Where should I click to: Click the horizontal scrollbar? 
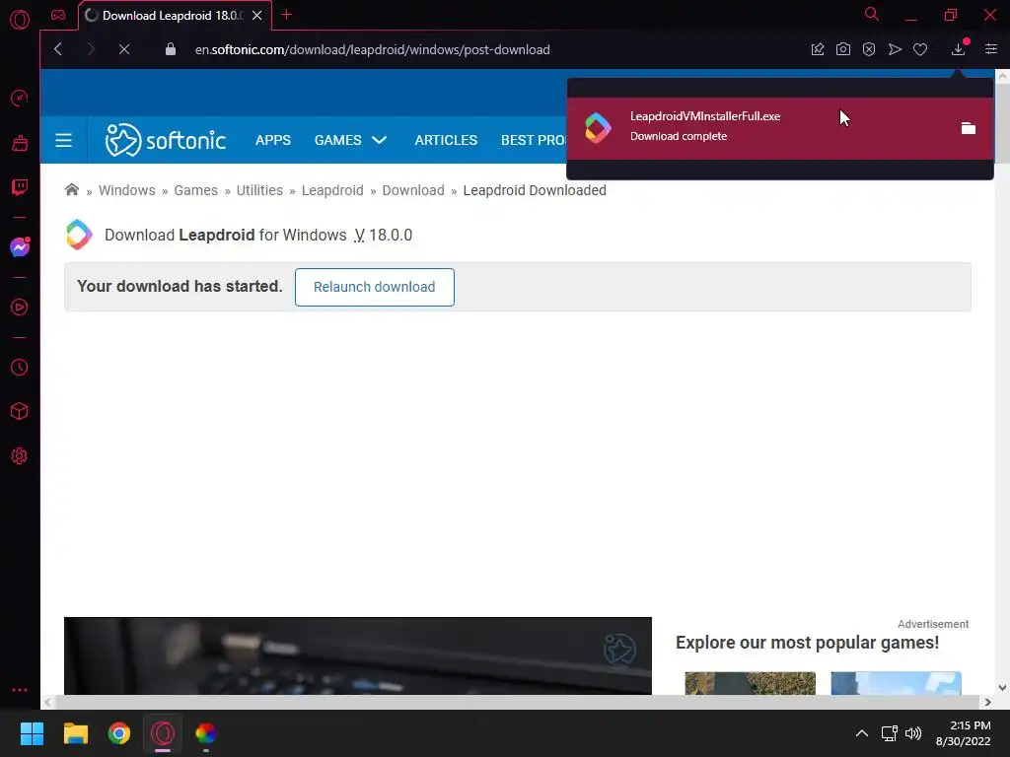tap(517, 702)
